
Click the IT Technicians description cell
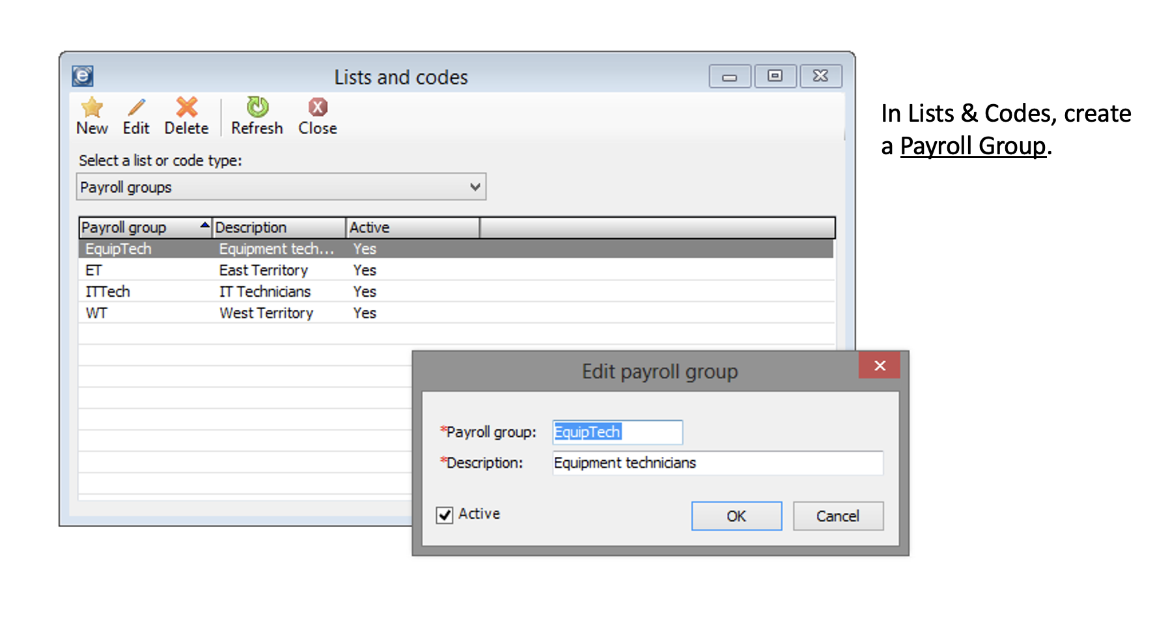pos(265,292)
